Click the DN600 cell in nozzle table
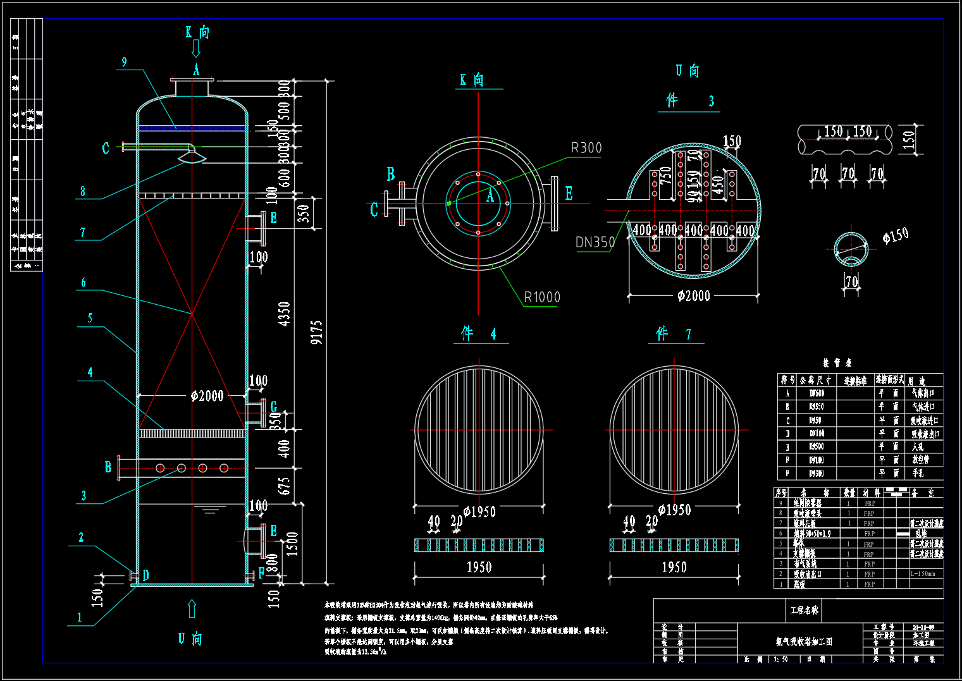This screenshot has width=962, height=681. tap(817, 393)
